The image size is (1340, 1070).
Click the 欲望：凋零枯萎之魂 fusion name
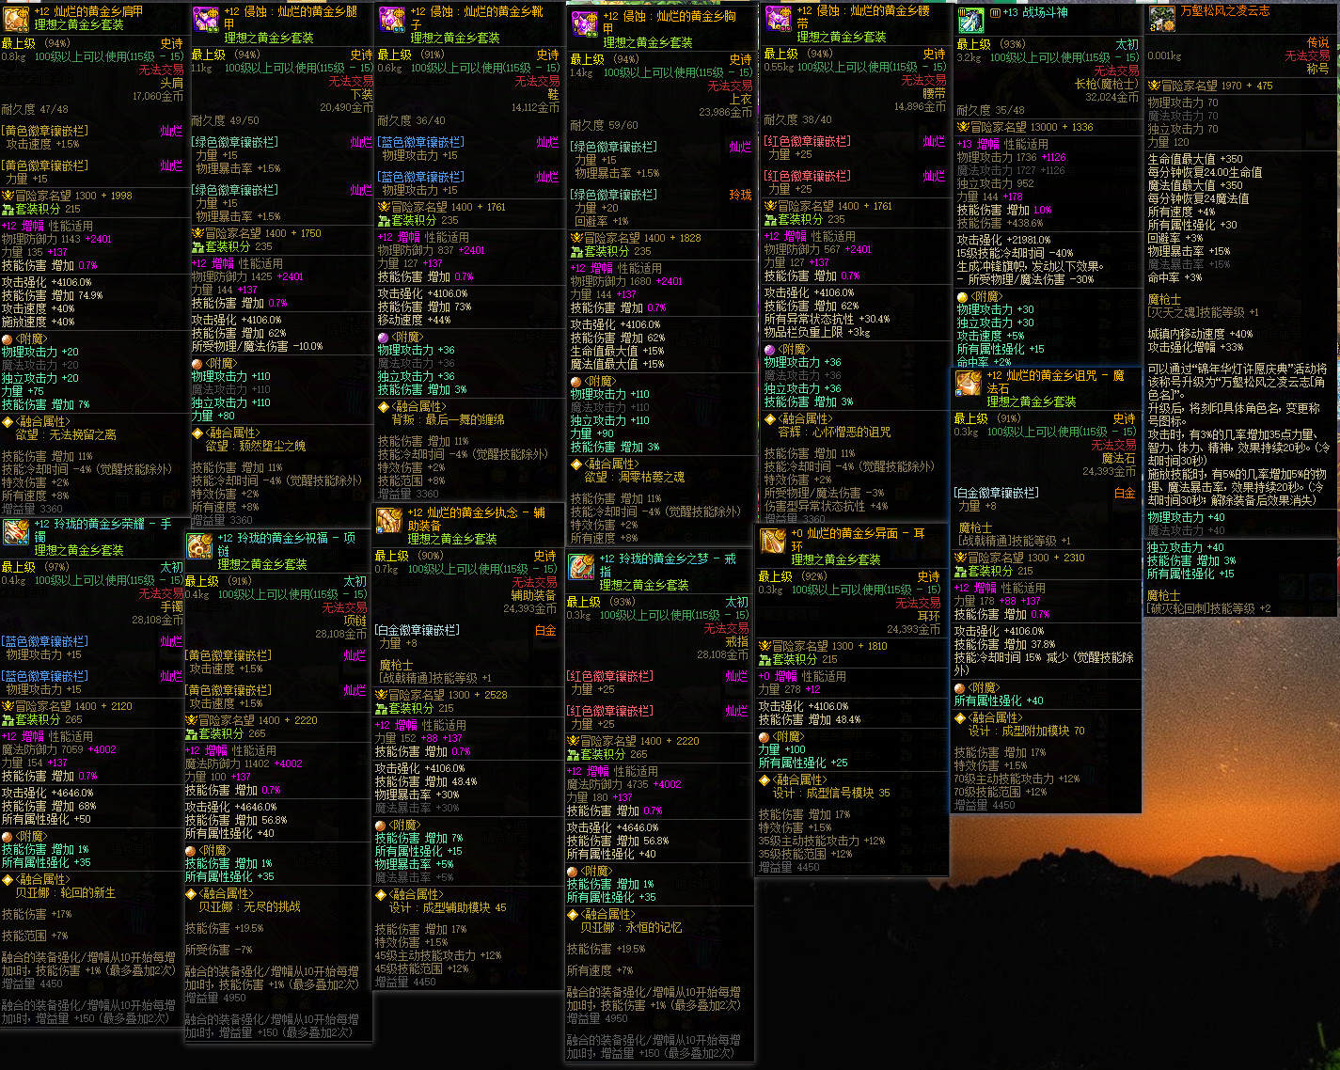tap(635, 477)
